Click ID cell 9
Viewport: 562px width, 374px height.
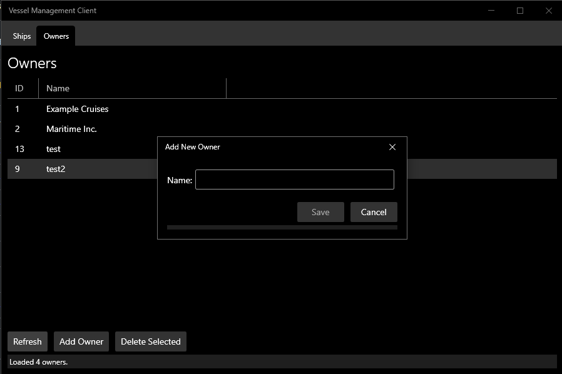pos(17,169)
